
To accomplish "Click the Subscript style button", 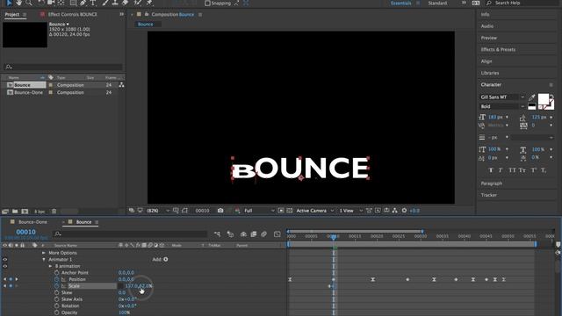I will pyautogui.click(x=544, y=170).
